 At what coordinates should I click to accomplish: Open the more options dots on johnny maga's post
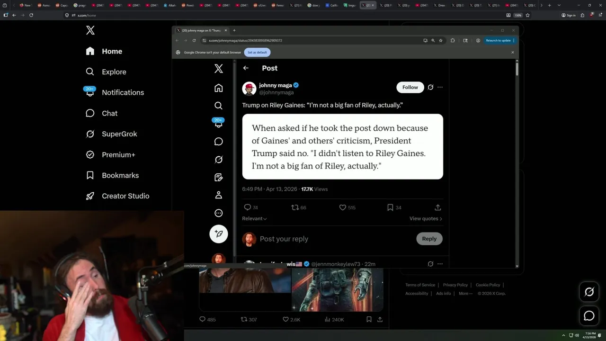[x=440, y=87]
